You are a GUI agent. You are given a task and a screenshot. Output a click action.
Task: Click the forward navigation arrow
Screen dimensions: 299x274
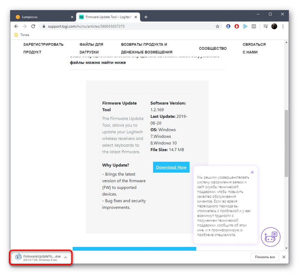pyautogui.click(x=25, y=26)
